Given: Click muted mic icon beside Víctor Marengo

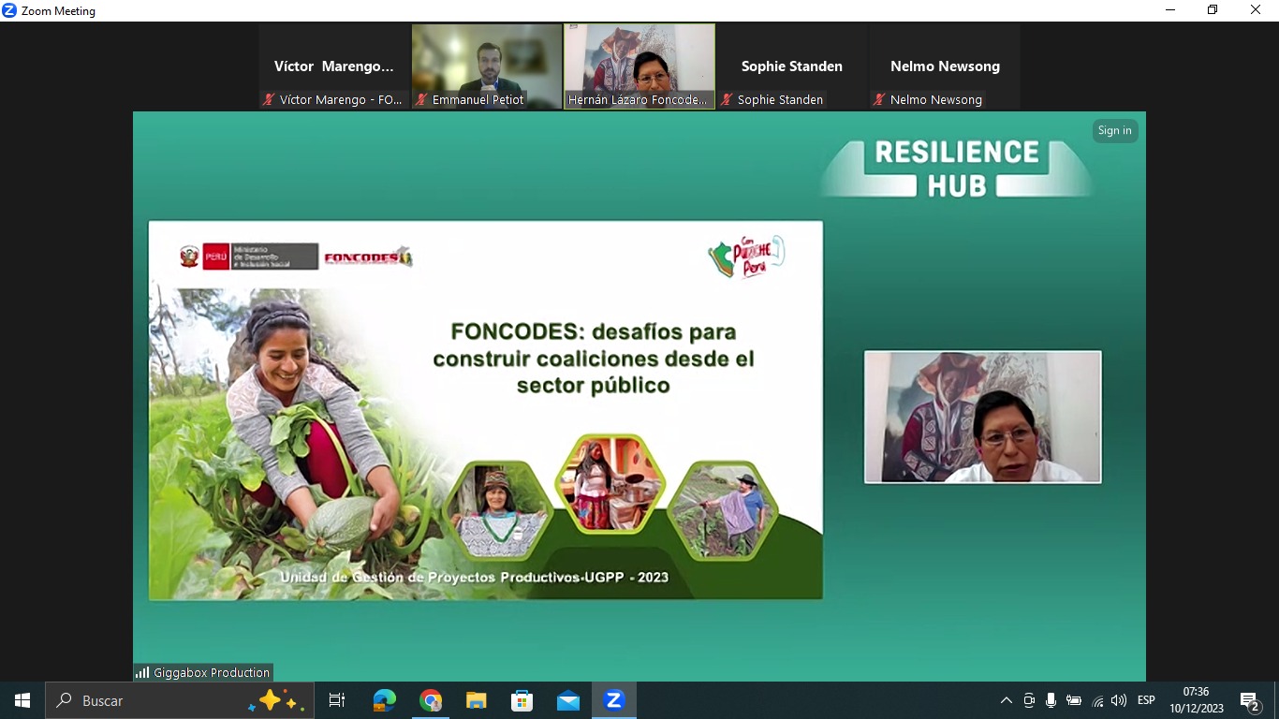Looking at the screenshot, I should point(270,99).
